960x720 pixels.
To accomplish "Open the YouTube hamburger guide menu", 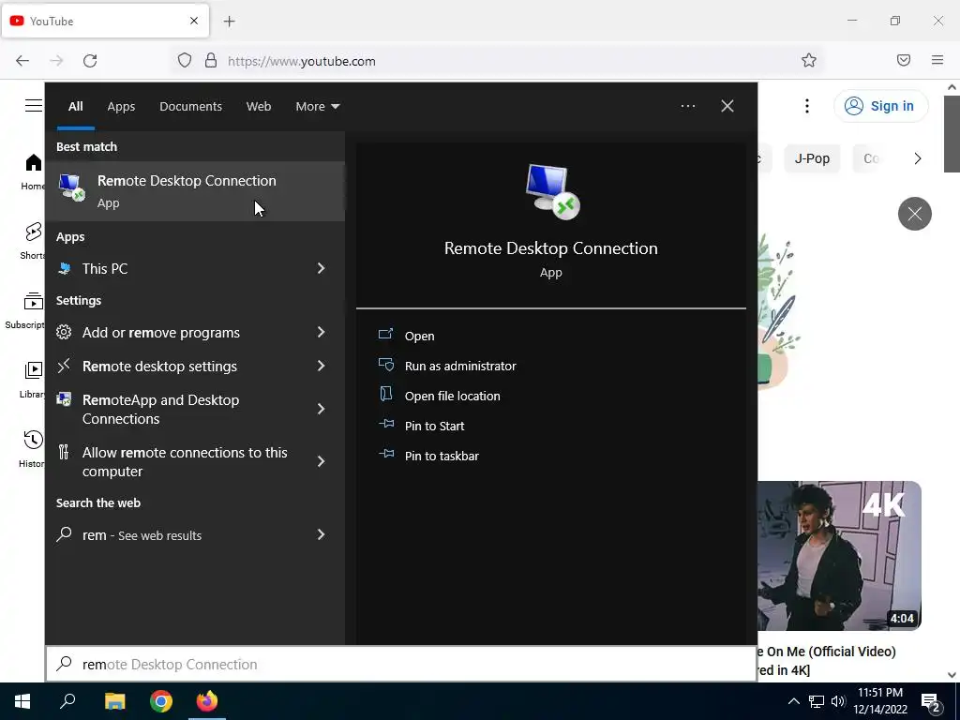I will click(x=34, y=106).
